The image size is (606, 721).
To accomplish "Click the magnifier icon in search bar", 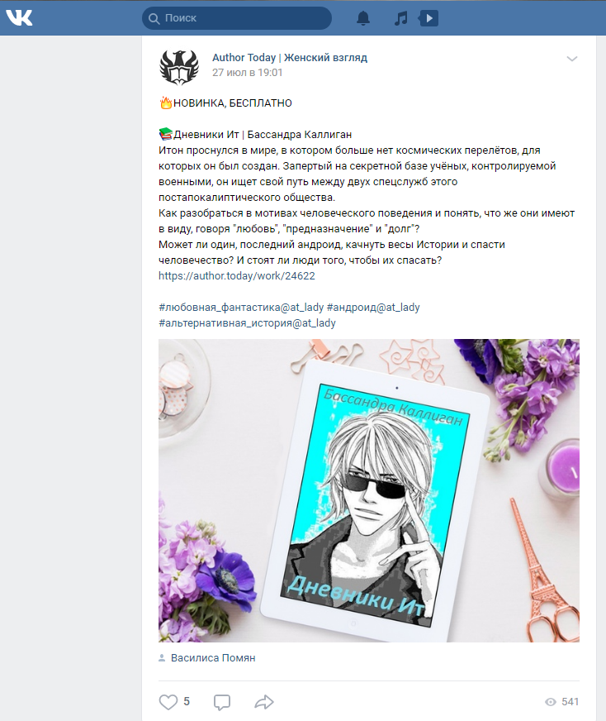I will point(153,18).
